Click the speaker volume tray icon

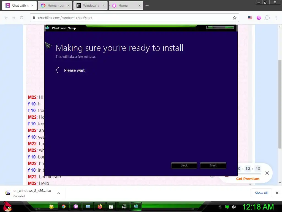tap(234, 207)
